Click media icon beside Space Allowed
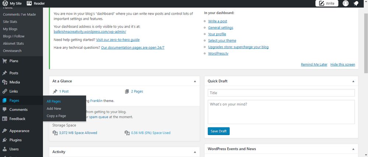The image size is (368, 157). (x=55, y=133)
